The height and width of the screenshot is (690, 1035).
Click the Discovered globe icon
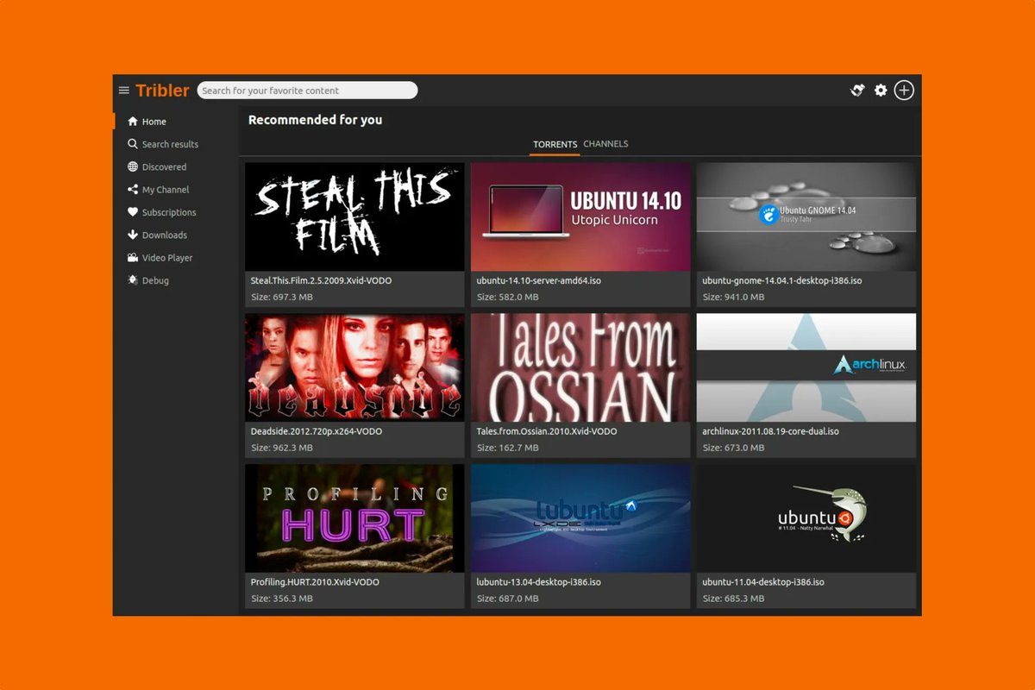pyautogui.click(x=133, y=166)
